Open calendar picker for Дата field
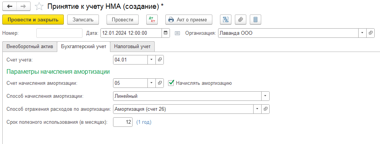Screen dimensions: 380x144 pos(165,33)
